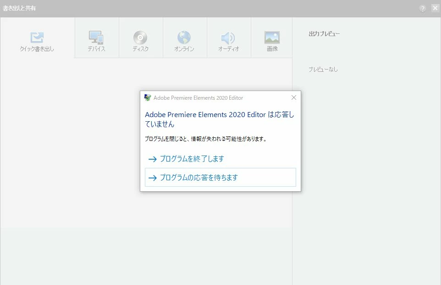Click the 書き出しと共有 window title
The image size is (441, 285).
[19, 8]
